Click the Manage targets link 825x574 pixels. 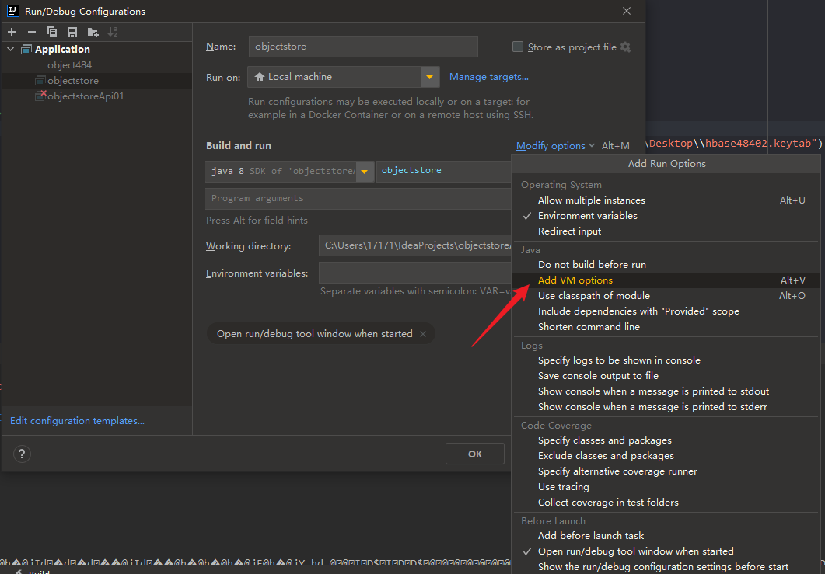click(x=488, y=77)
